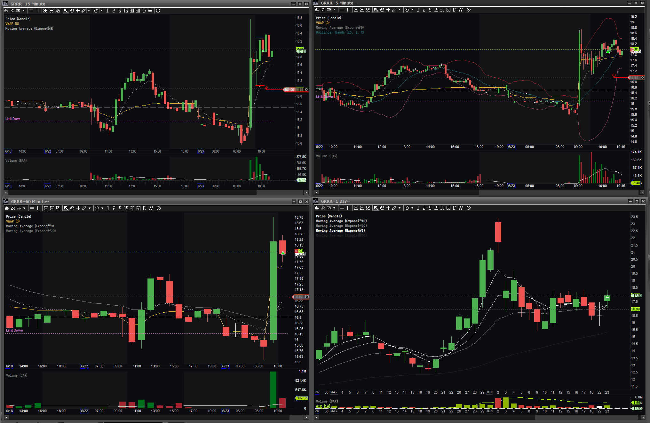The height and width of the screenshot is (423, 650).
Task: Enable pointer cursor mode in 60 Minute chart
Action: point(66,208)
